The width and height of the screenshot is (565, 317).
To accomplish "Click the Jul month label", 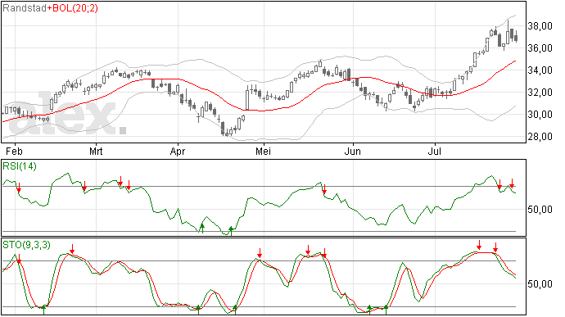I will 435,151.
